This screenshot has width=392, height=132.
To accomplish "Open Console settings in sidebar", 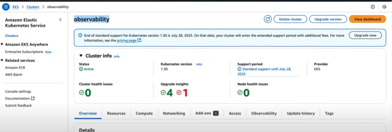I will click(18, 91).
